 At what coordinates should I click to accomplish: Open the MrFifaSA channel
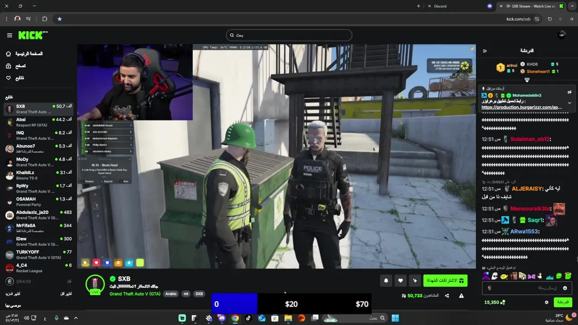tap(38, 228)
